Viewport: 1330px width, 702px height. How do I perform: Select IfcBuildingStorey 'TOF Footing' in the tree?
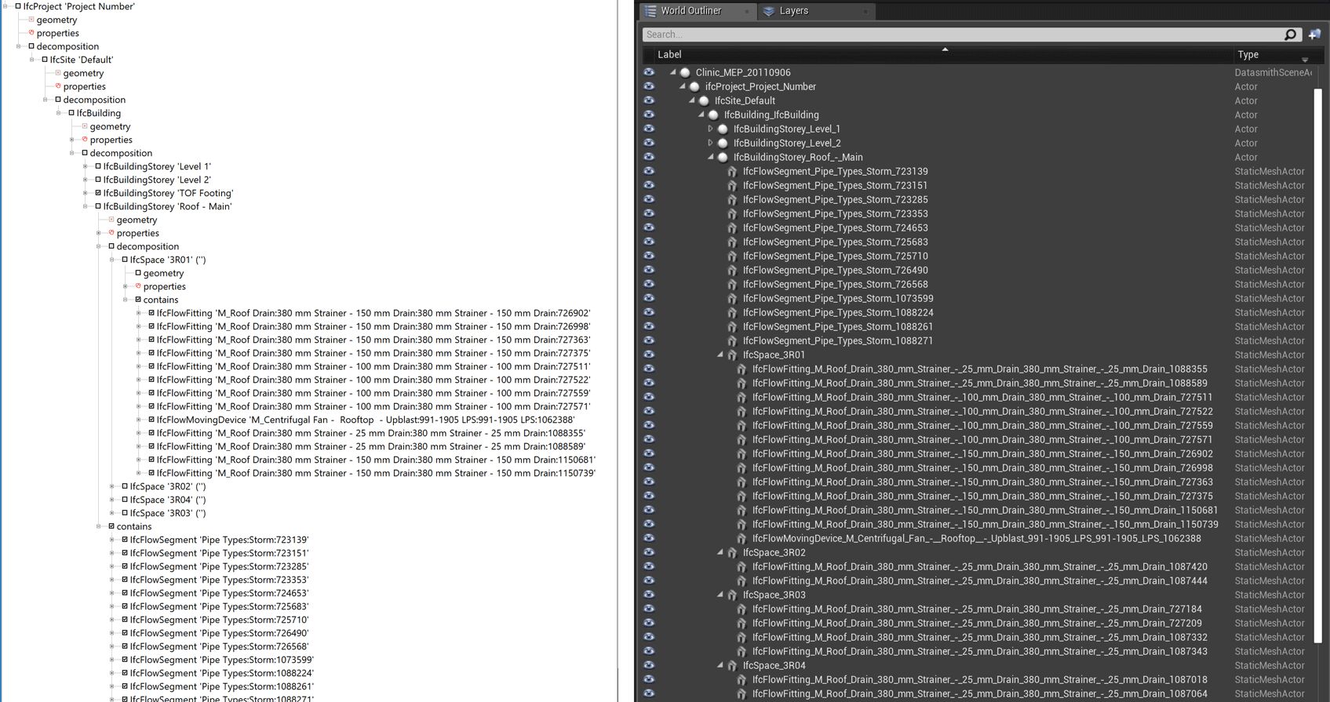[x=168, y=193]
